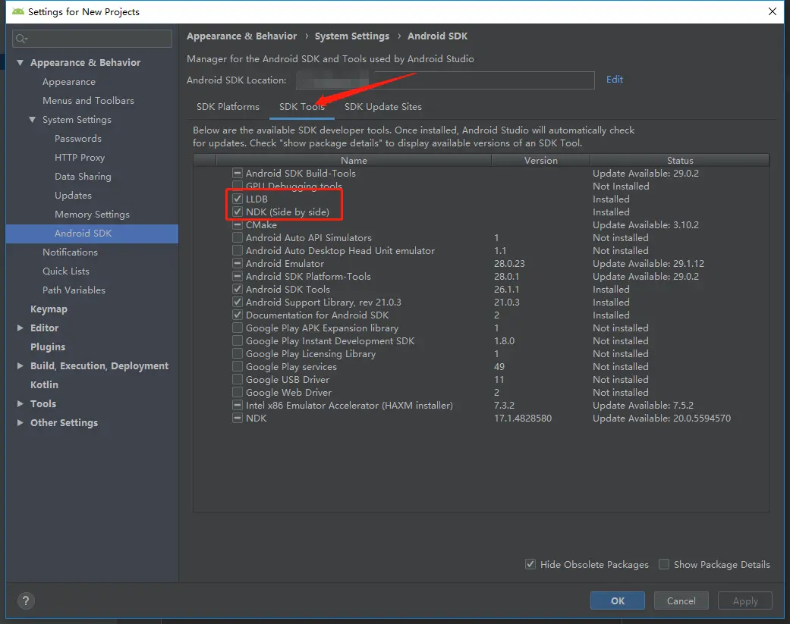
Task: Collapse Appearance & Behavior tree node
Action: point(20,63)
